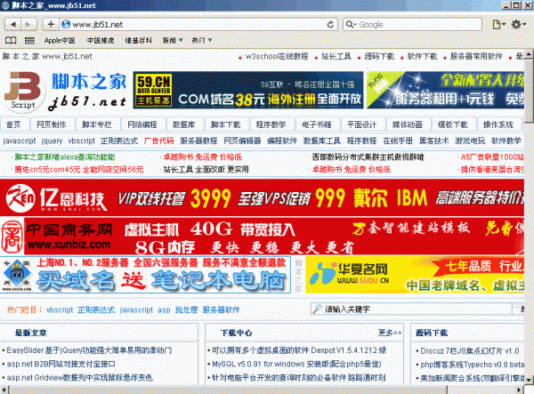Select the 操作系统 navigation tab
Image resolution: width=534 pixels, height=394 pixels.
[x=498, y=125]
